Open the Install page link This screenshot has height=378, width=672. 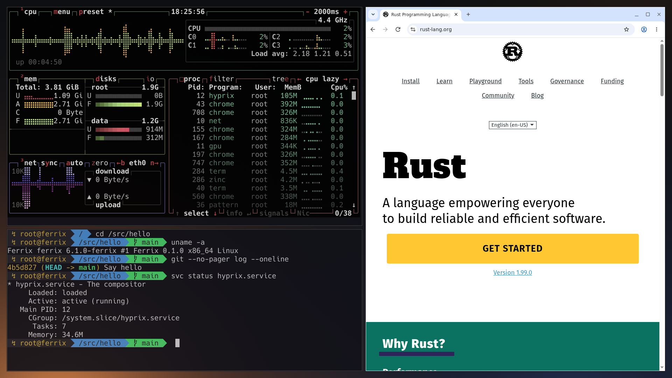click(x=411, y=81)
